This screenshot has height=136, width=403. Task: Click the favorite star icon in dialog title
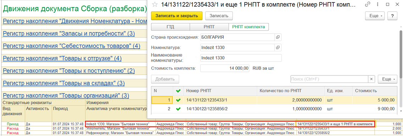[155, 4]
